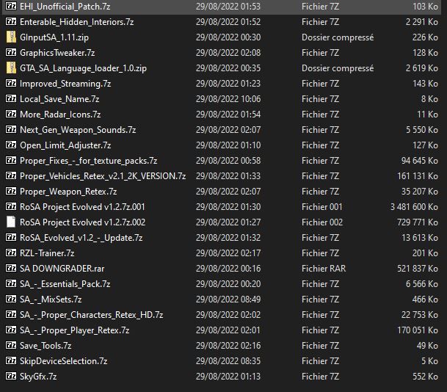Click the size value 729 771 Ko
Viewport: 447px width, 392px height.
pyautogui.click(x=418, y=222)
